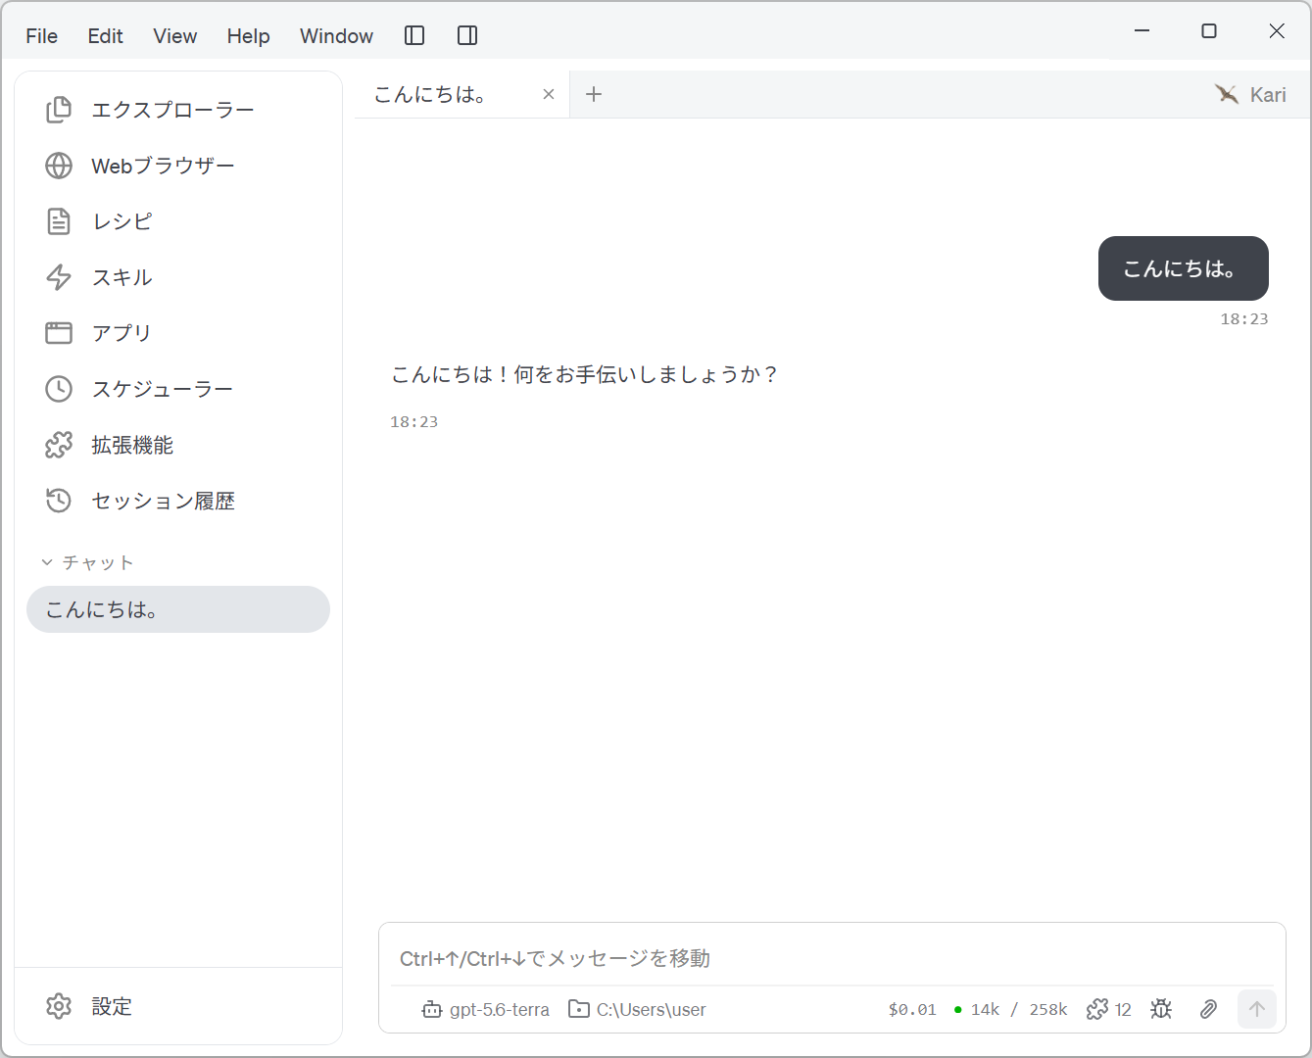This screenshot has width=1312, height=1058.
Task: Minimize the application window
Action: (x=1142, y=31)
